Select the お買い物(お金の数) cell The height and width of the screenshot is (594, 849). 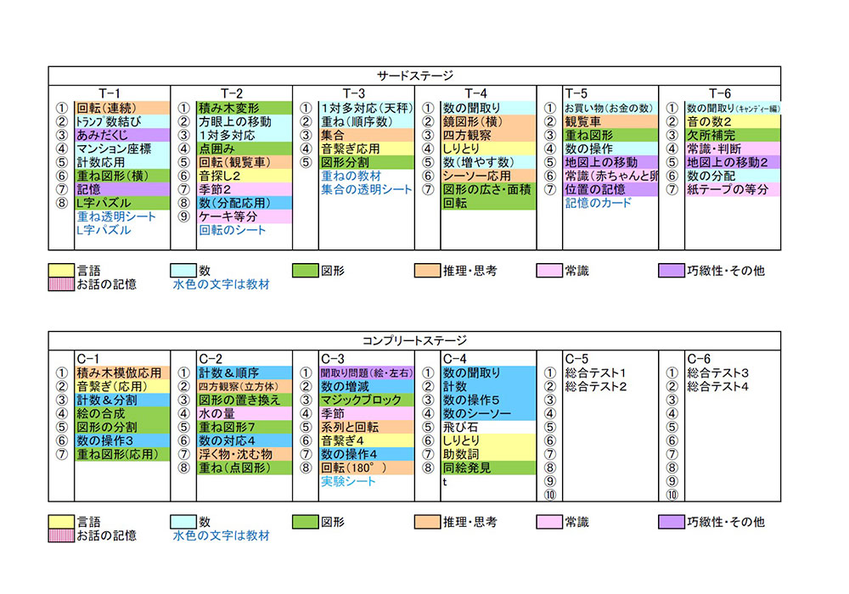[610, 109]
